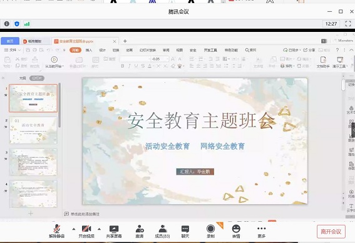Click the meeting info icon
This screenshot has height=243, width=355.
pyautogui.click(x=6, y=24)
